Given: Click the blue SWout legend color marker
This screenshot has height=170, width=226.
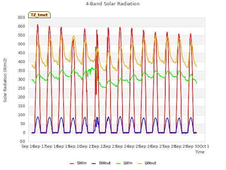Looking at the screenshot, I should (94, 164).
